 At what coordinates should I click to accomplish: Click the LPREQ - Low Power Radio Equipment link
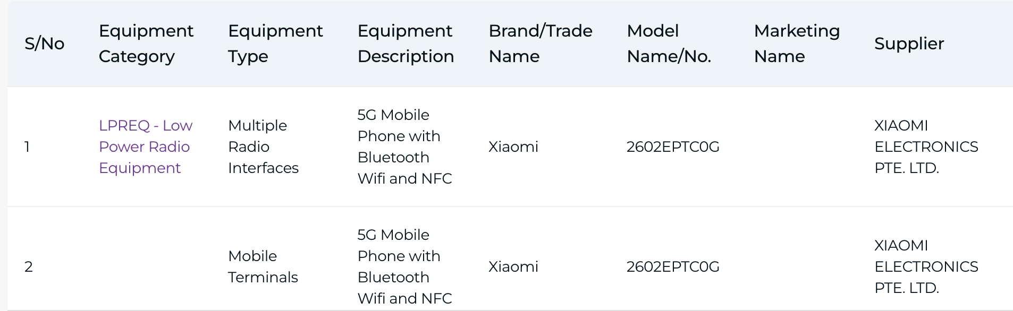point(145,146)
